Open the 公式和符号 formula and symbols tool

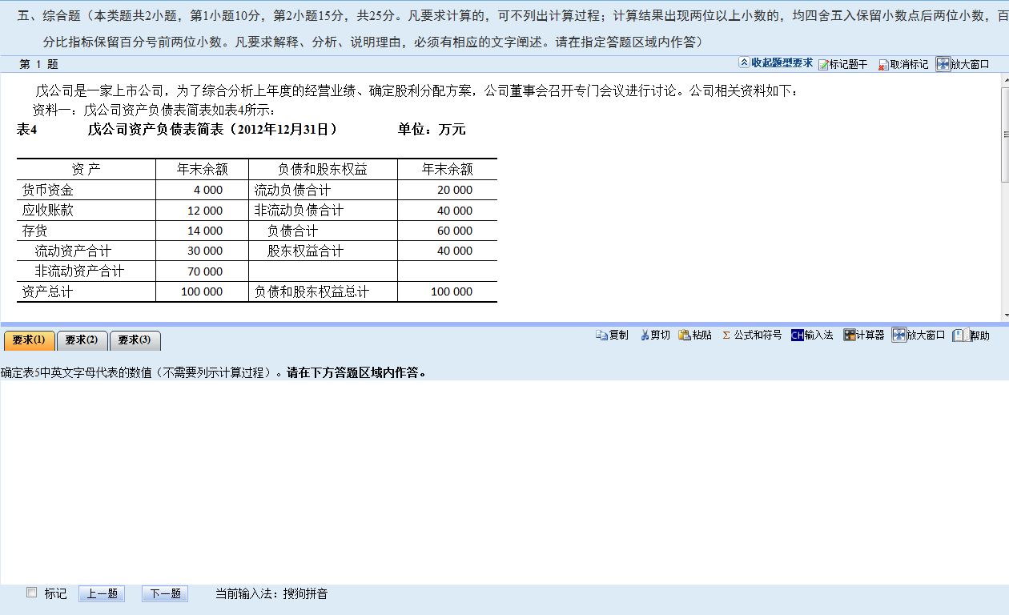tap(750, 336)
